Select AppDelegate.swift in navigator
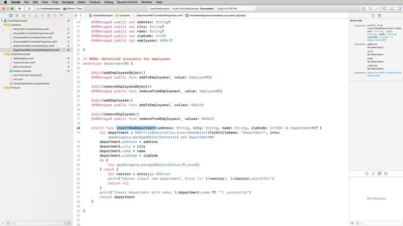 pos(23,58)
